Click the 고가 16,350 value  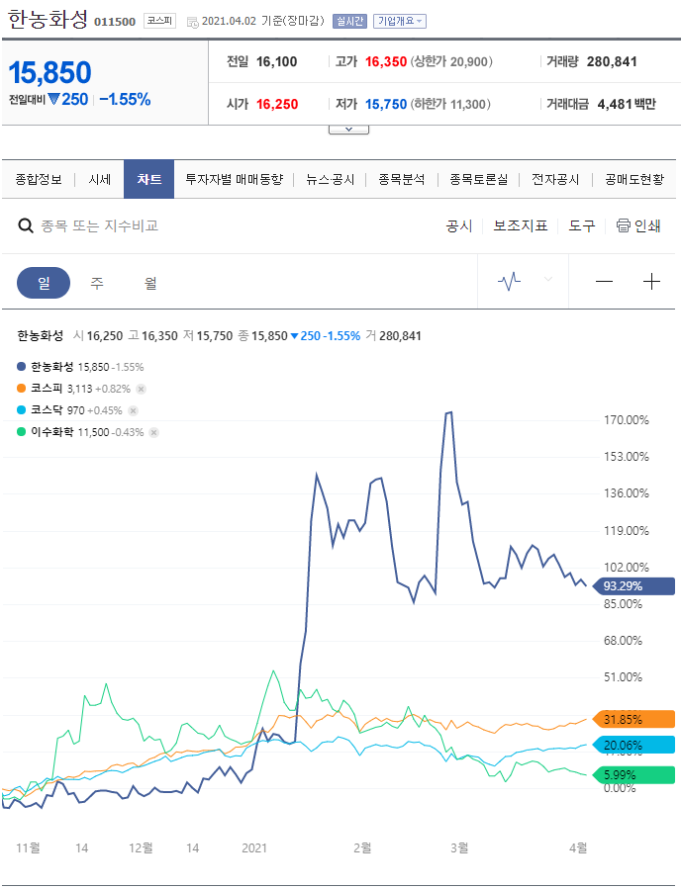click(x=386, y=61)
